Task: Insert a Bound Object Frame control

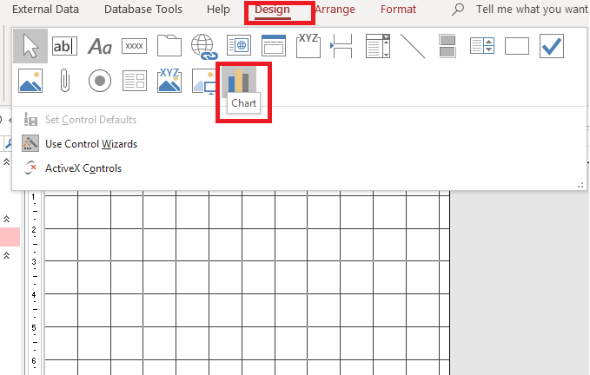Action: (x=169, y=81)
